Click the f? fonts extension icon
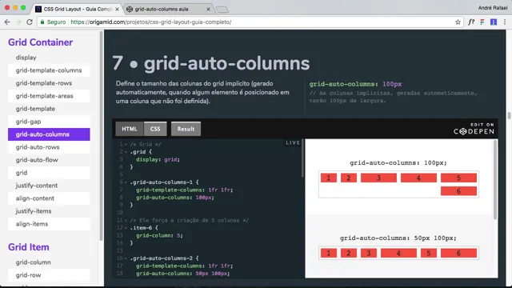Screen dimensions: 512x288 click(471, 22)
